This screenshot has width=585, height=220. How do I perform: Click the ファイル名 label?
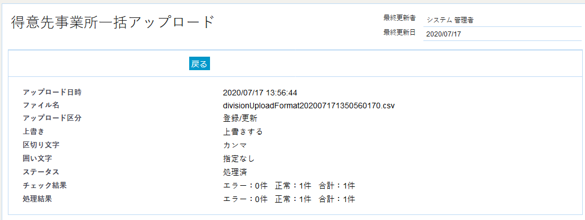(x=41, y=106)
